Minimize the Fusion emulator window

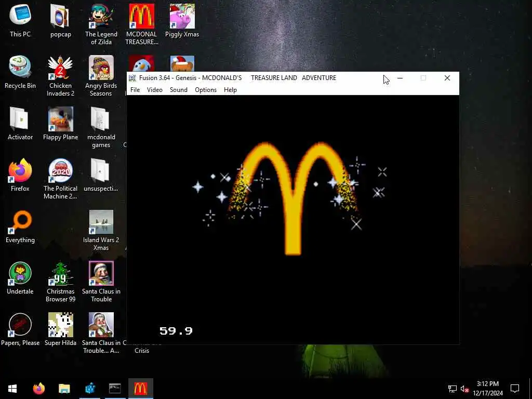click(400, 78)
